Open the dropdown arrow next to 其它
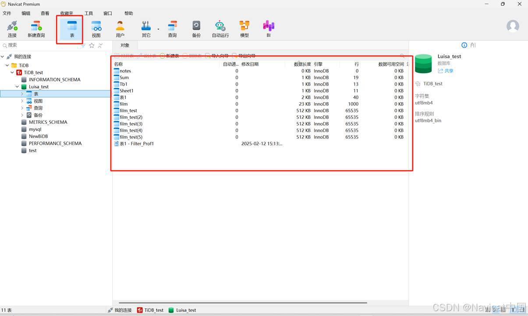This screenshot has width=528, height=316. tap(158, 29)
